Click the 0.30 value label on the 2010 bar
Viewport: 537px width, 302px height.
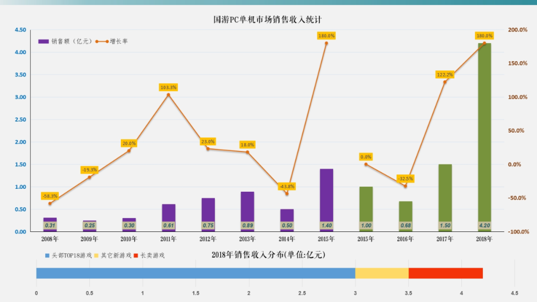click(129, 226)
